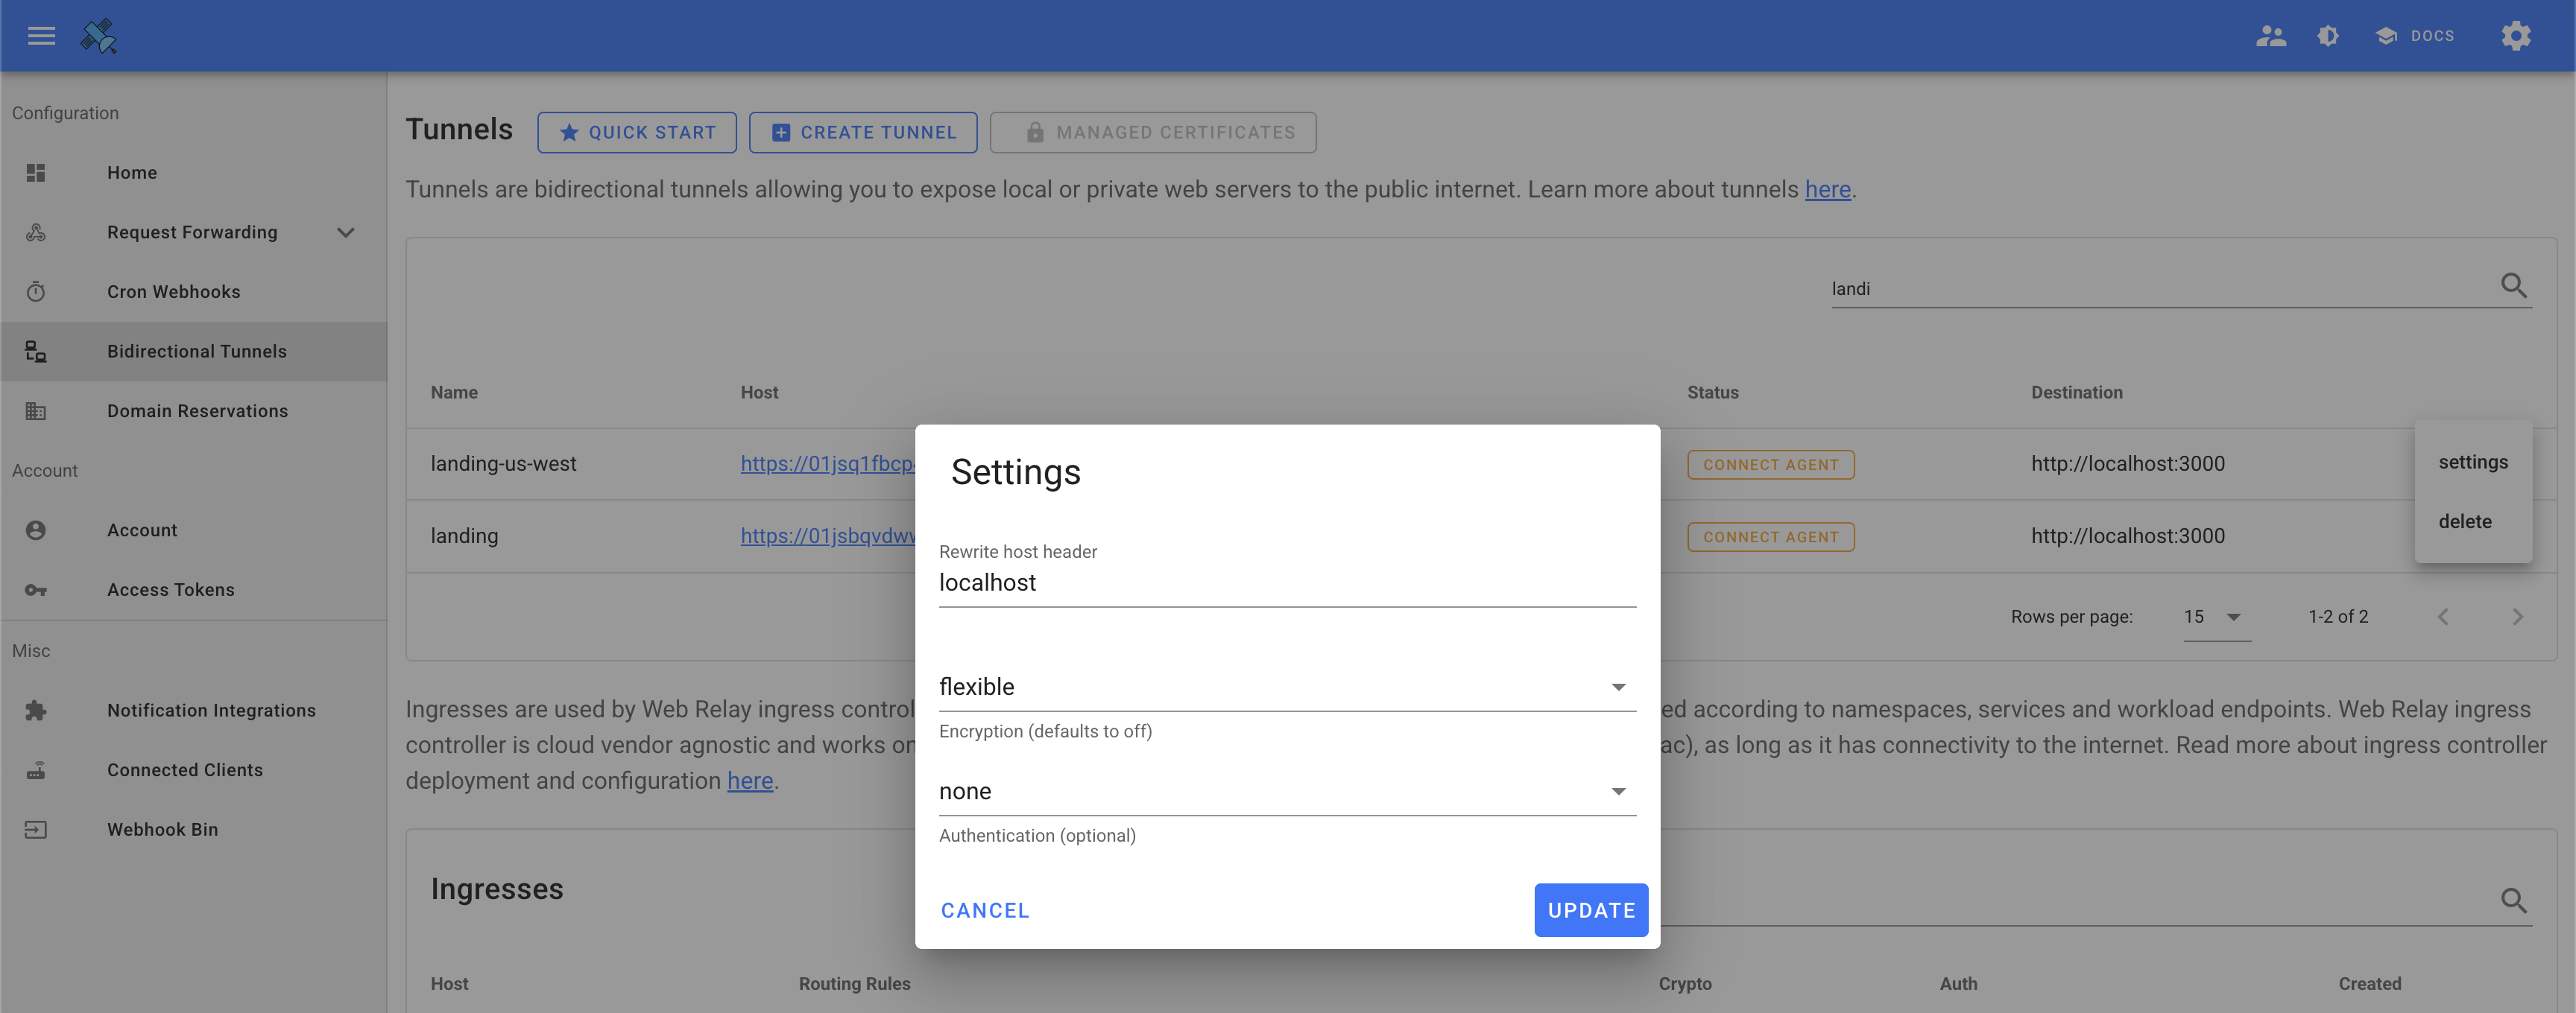Image resolution: width=2576 pixels, height=1013 pixels.
Task: Choose settings in the context menu
Action: [x=2472, y=462]
